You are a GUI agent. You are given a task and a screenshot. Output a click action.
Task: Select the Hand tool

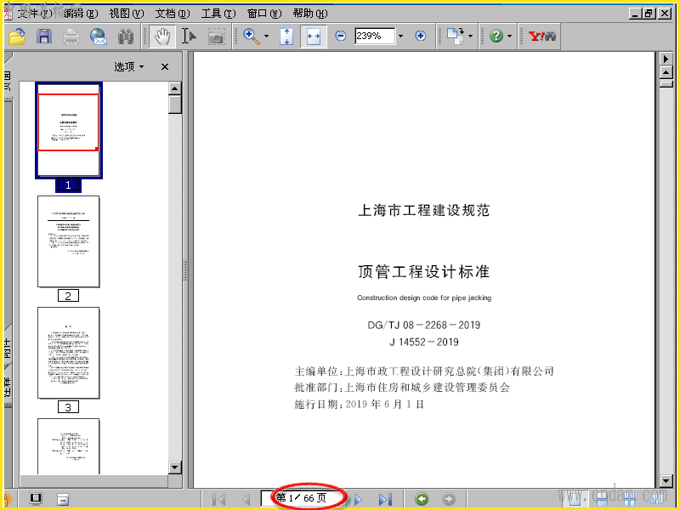click(x=162, y=37)
